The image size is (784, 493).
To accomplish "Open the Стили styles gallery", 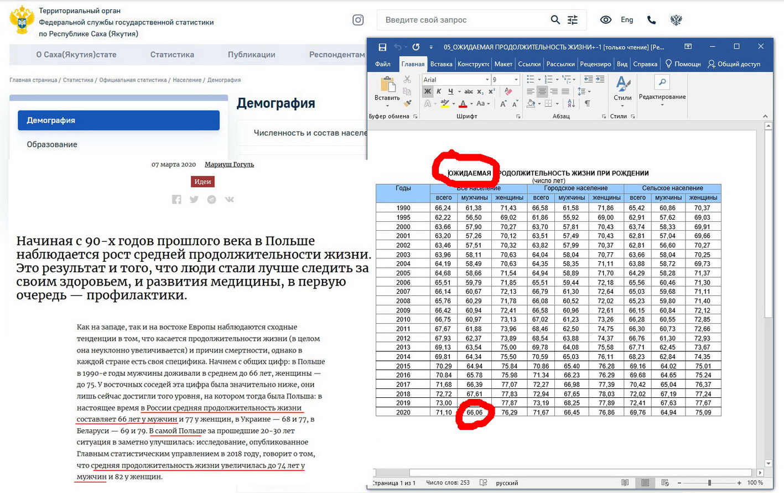I will [x=622, y=91].
